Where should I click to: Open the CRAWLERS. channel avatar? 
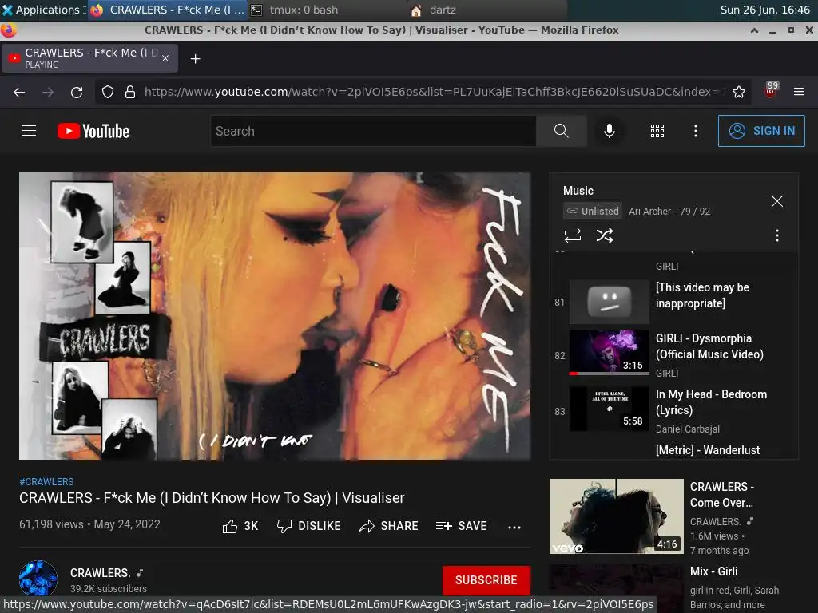coord(38,579)
